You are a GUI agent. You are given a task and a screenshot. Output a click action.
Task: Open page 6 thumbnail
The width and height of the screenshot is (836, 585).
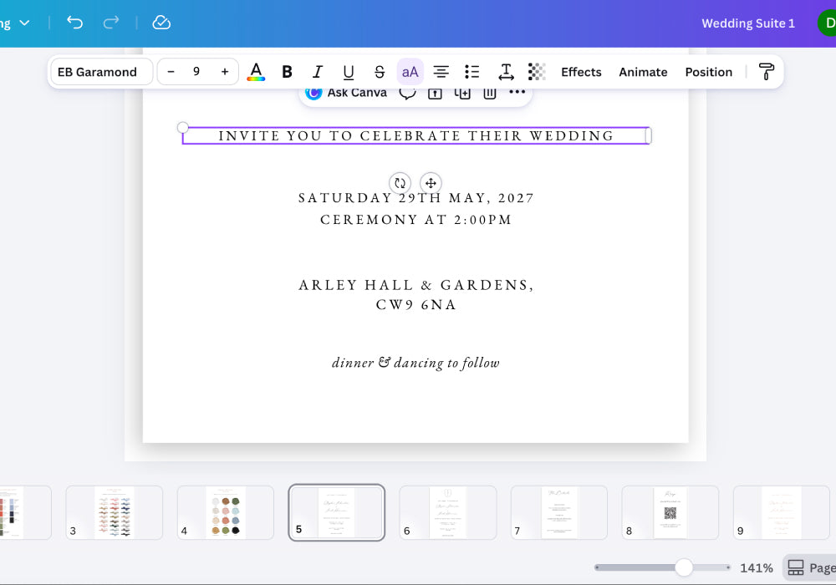tap(448, 512)
